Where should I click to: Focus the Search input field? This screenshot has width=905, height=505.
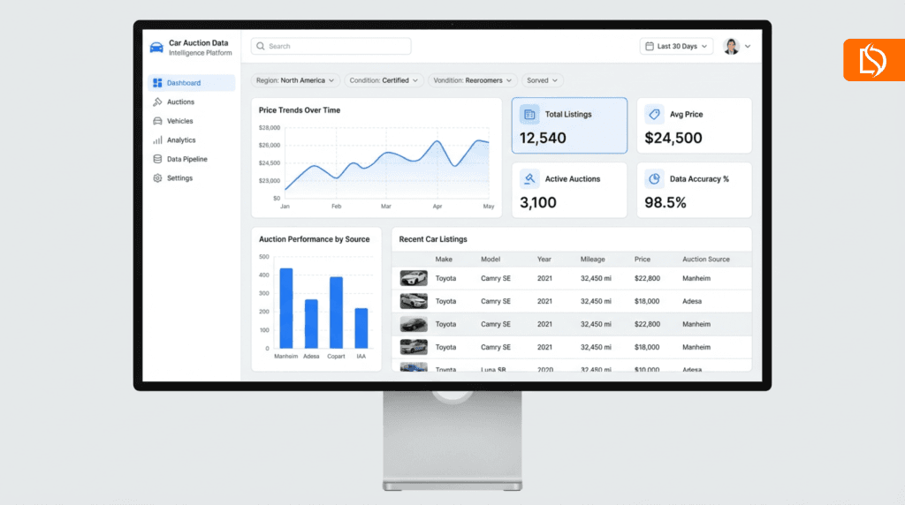331,46
